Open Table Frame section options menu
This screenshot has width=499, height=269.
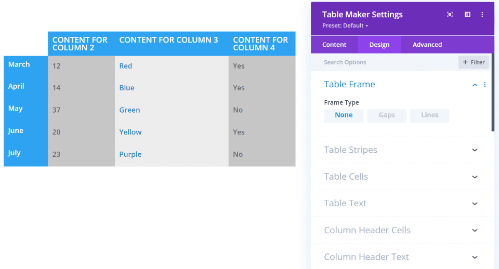point(485,85)
